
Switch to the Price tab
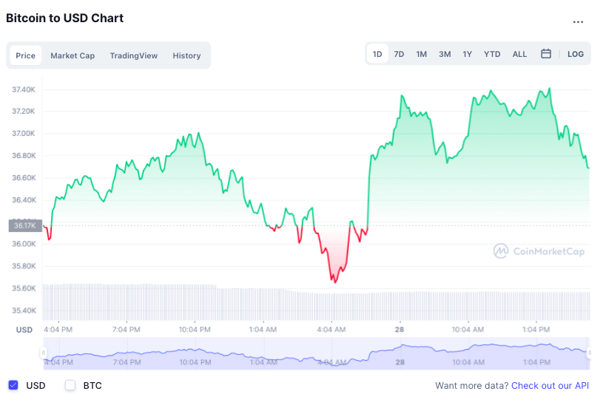coord(26,55)
